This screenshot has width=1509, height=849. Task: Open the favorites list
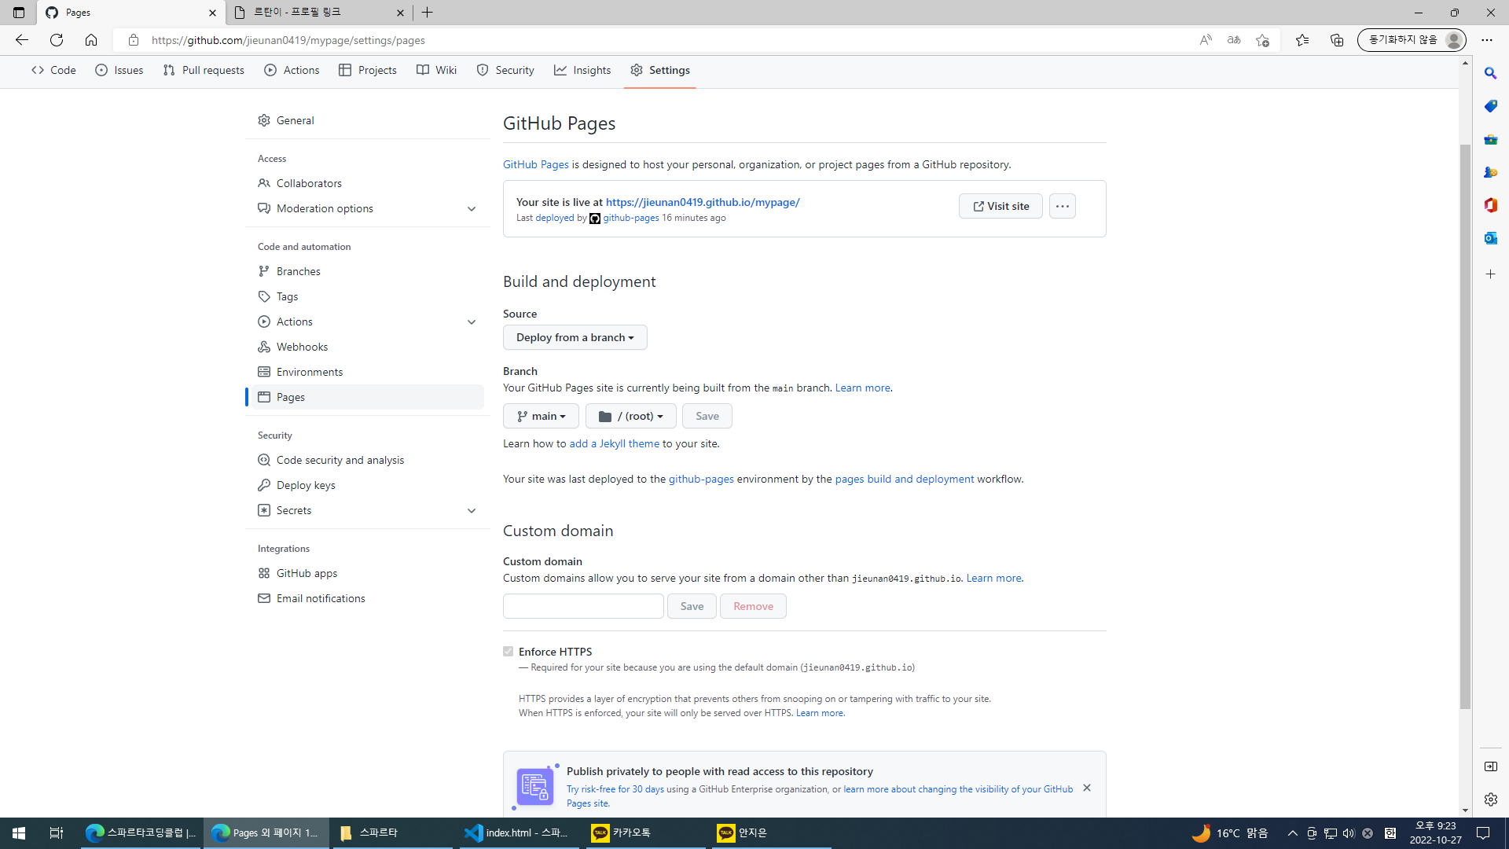coord(1302,40)
